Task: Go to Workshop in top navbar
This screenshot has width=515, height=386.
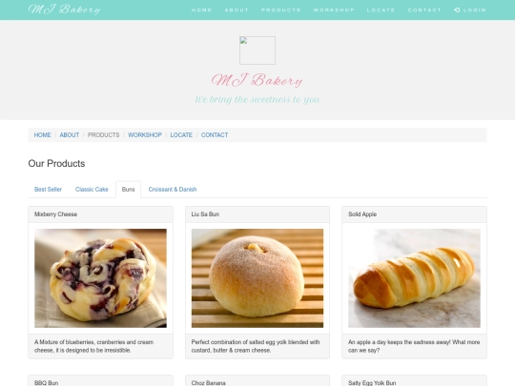Action: [x=334, y=10]
